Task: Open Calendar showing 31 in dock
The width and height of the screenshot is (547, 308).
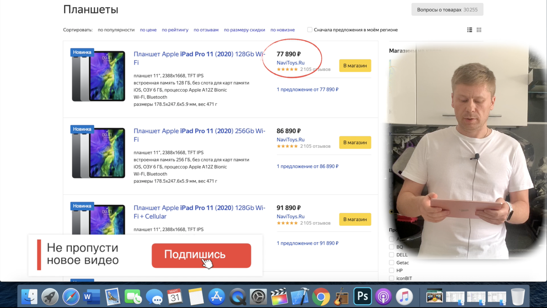Action: (x=175, y=297)
